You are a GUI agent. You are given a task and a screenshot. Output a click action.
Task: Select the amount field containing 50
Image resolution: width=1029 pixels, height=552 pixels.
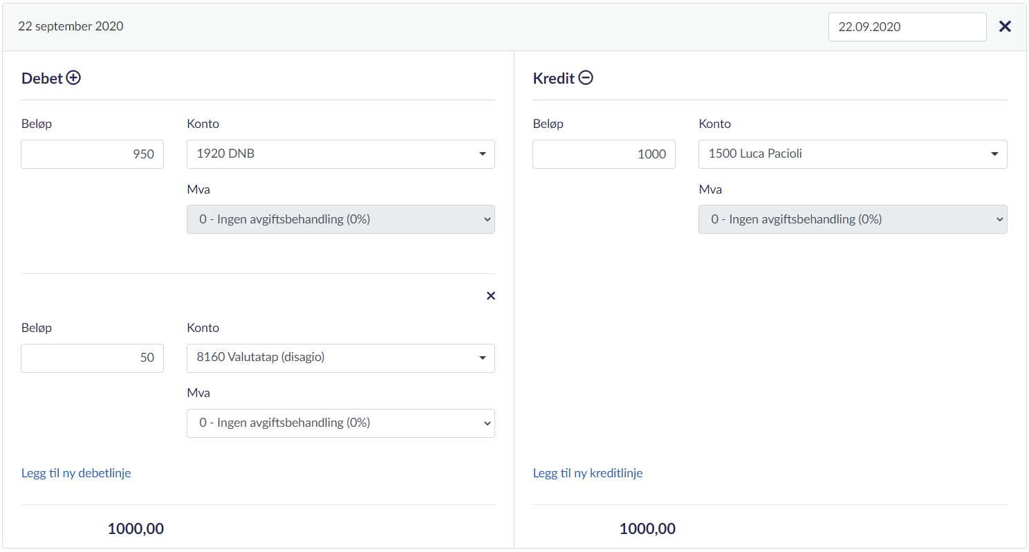(92, 358)
